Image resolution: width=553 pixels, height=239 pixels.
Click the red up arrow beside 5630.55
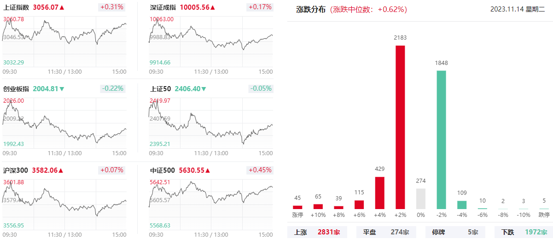pyautogui.click(x=208, y=170)
